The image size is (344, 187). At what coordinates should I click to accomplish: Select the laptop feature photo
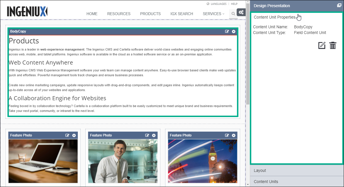tap(43, 161)
